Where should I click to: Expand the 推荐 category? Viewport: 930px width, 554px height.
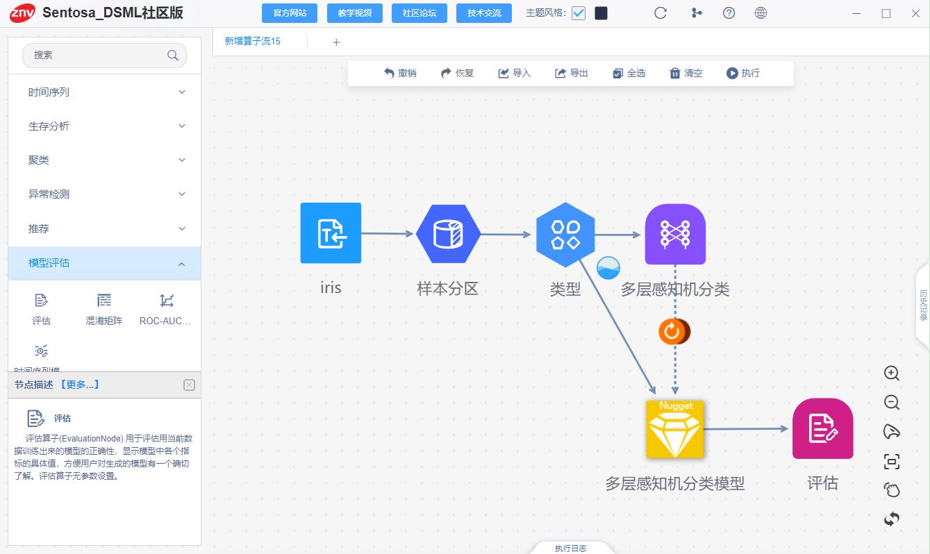click(x=104, y=228)
